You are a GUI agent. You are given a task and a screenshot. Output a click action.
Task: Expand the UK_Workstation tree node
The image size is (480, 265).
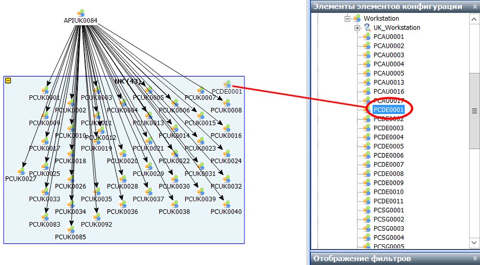[357, 28]
